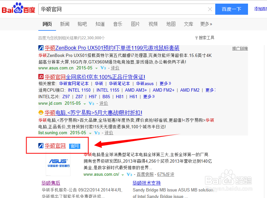Select INTEL chipset Z87

point(79,97)
